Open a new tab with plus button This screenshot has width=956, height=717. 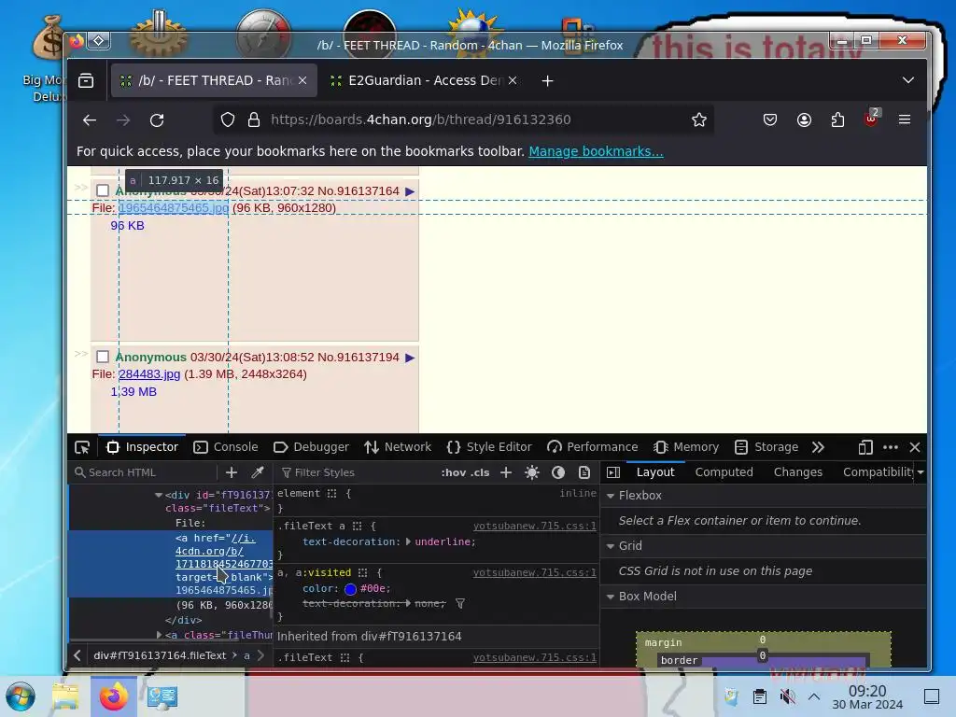point(547,80)
